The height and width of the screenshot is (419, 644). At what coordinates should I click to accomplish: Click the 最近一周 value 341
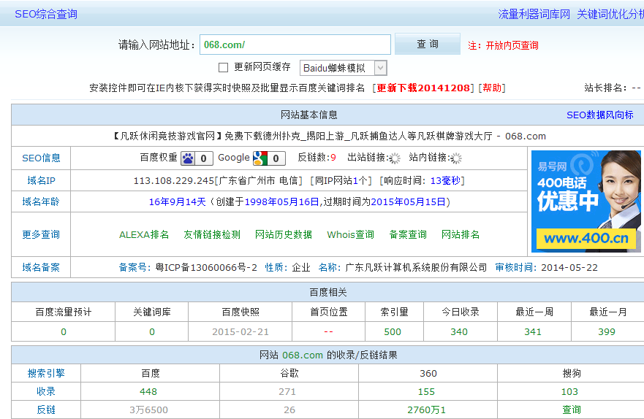point(533,332)
